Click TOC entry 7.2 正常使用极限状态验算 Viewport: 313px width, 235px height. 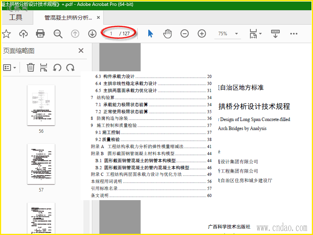tap(153, 112)
